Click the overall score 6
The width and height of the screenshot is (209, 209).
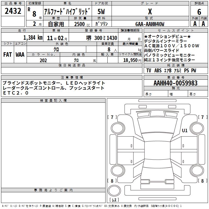199,12
